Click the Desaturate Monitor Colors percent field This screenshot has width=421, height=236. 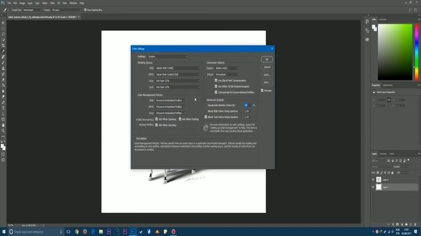point(247,105)
